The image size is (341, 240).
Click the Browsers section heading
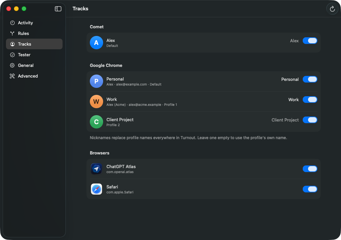[99, 153]
